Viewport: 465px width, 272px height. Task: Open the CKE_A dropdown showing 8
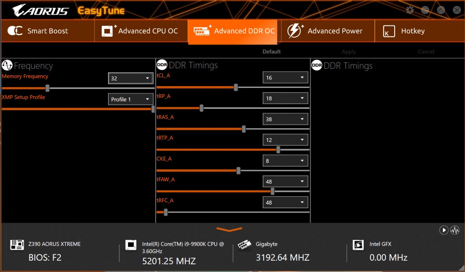pyautogui.click(x=285, y=161)
